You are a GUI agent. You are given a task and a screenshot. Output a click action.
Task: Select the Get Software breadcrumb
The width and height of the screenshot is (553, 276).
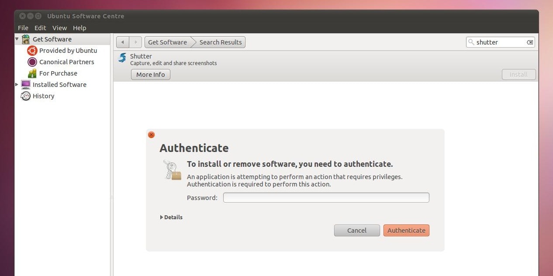[x=167, y=42]
